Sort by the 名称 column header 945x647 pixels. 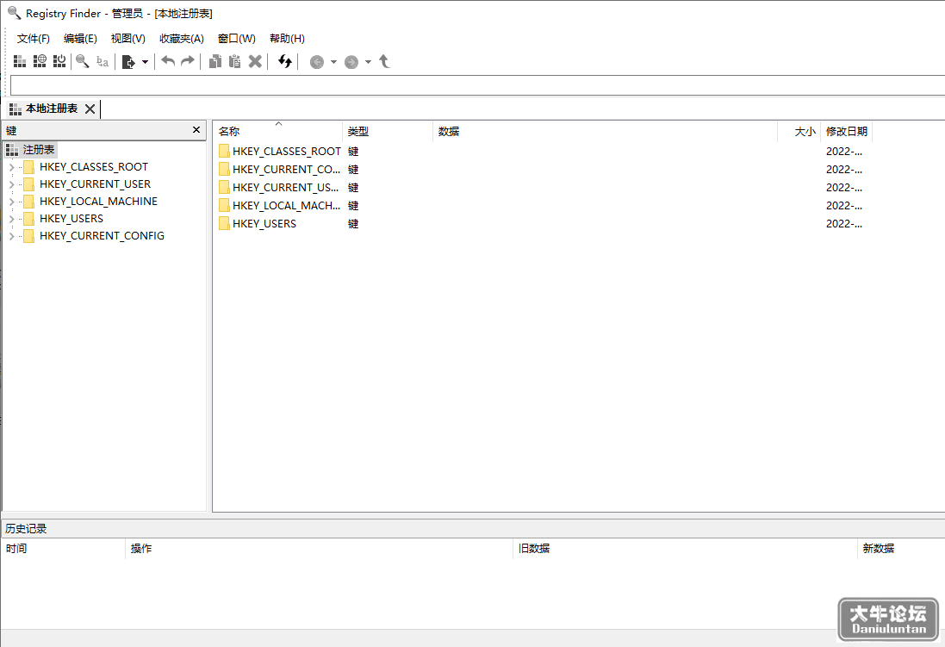coord(278,132)
